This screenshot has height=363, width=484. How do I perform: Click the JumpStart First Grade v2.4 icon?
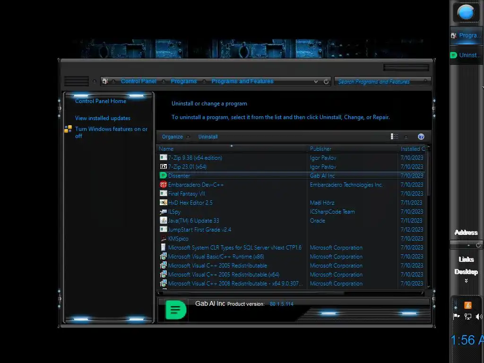[x=163, y=229]
